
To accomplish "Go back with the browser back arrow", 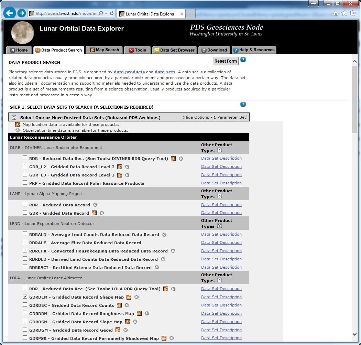I will (x=9, y=13).
